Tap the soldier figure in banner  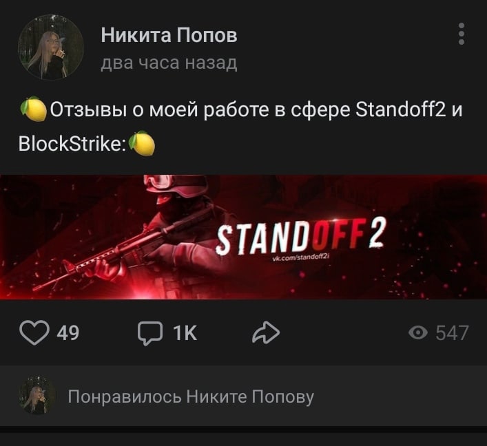(174, 236)
